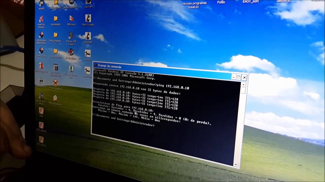Click the 'Disparando contra 192.168.0.10' line
This screenshot has width=325, height=182.
[137, 89]
